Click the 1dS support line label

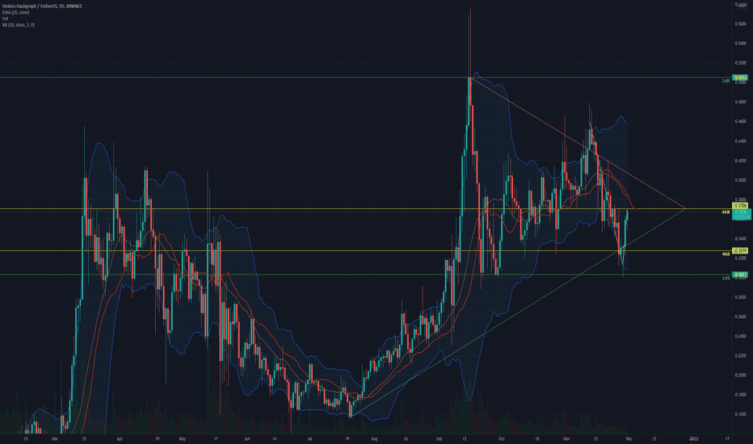click(x=726, y=278)
